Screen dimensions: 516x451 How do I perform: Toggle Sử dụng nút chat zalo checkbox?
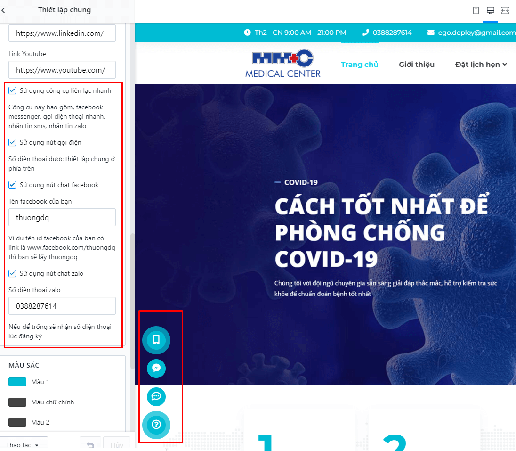click(12, 273)
